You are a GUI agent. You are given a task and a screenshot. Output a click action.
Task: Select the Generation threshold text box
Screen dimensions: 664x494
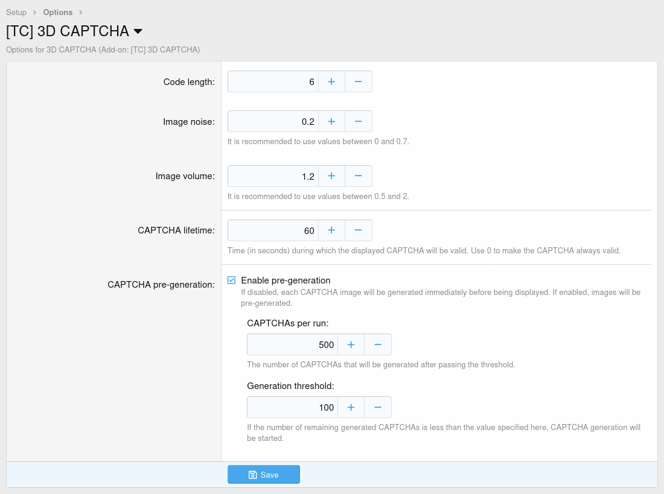292,407
